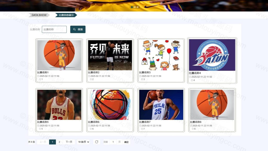Screen dimensions: 268x151
Task: Click the date text on 比赛名称6 card
Action: click(x=100, y=126)
